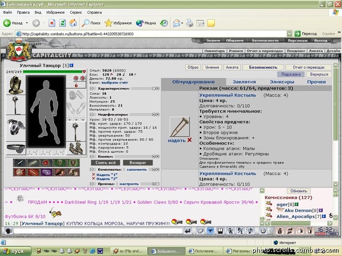Click the empty gloves equipment slot
This screenshot has width=342, height=256.
tap(76, 108)
